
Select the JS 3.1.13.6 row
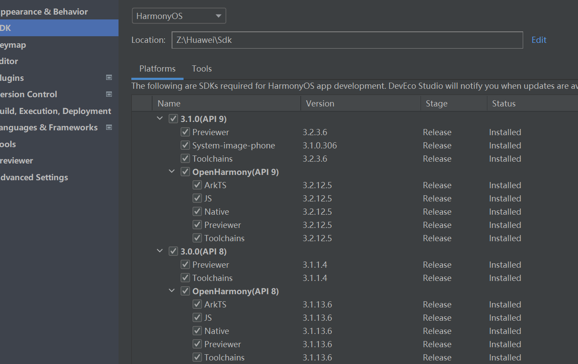(x=355, y=318)
